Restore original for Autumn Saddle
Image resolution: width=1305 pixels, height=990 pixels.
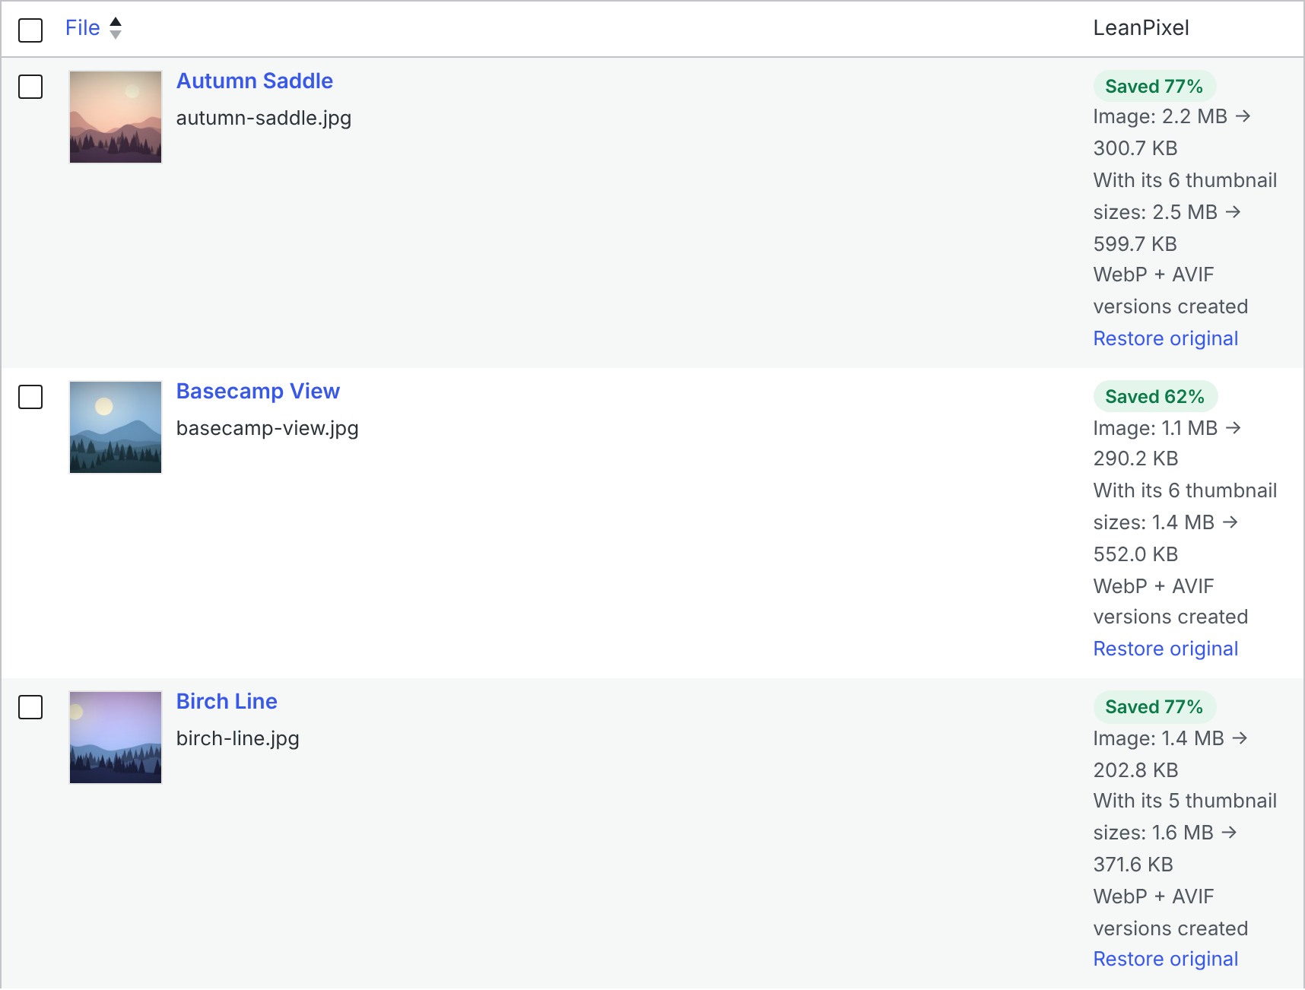point(1166,338)
